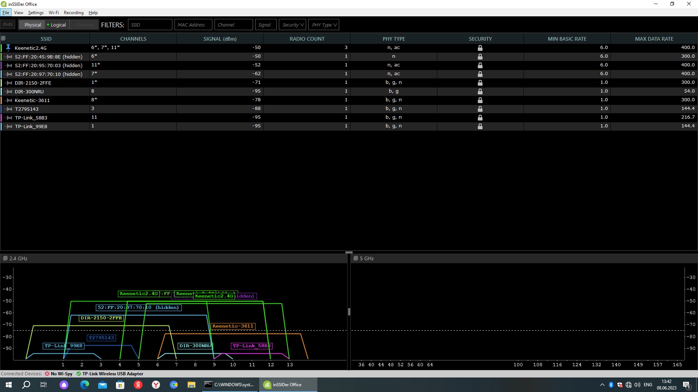Click the SSID filter input field
Screen dimensions: 698x392
pos(150,25)
